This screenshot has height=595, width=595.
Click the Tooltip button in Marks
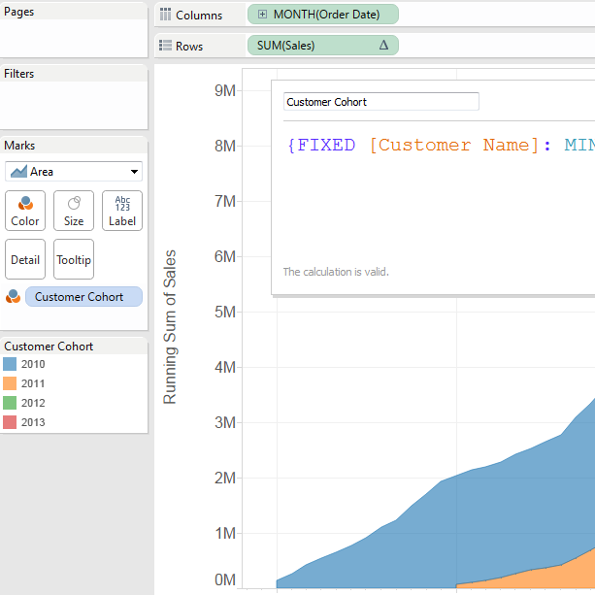pos(74,259)
